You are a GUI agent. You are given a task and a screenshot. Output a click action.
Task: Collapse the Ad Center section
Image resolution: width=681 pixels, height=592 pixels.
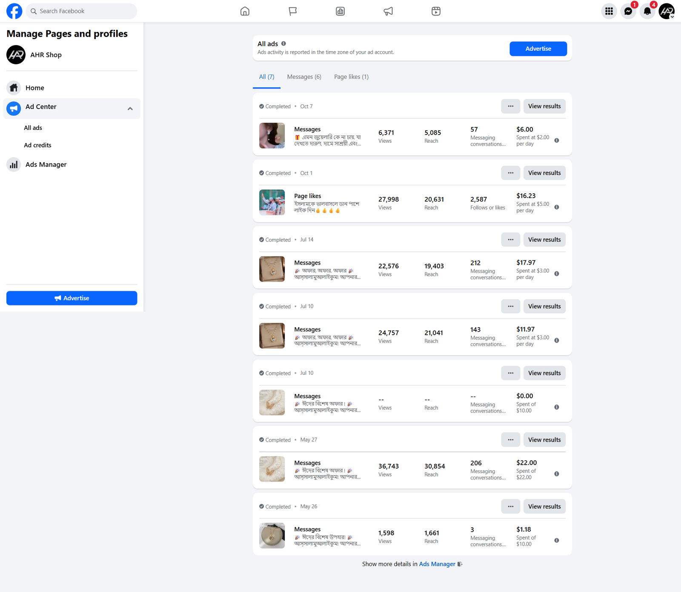[130, 109]
